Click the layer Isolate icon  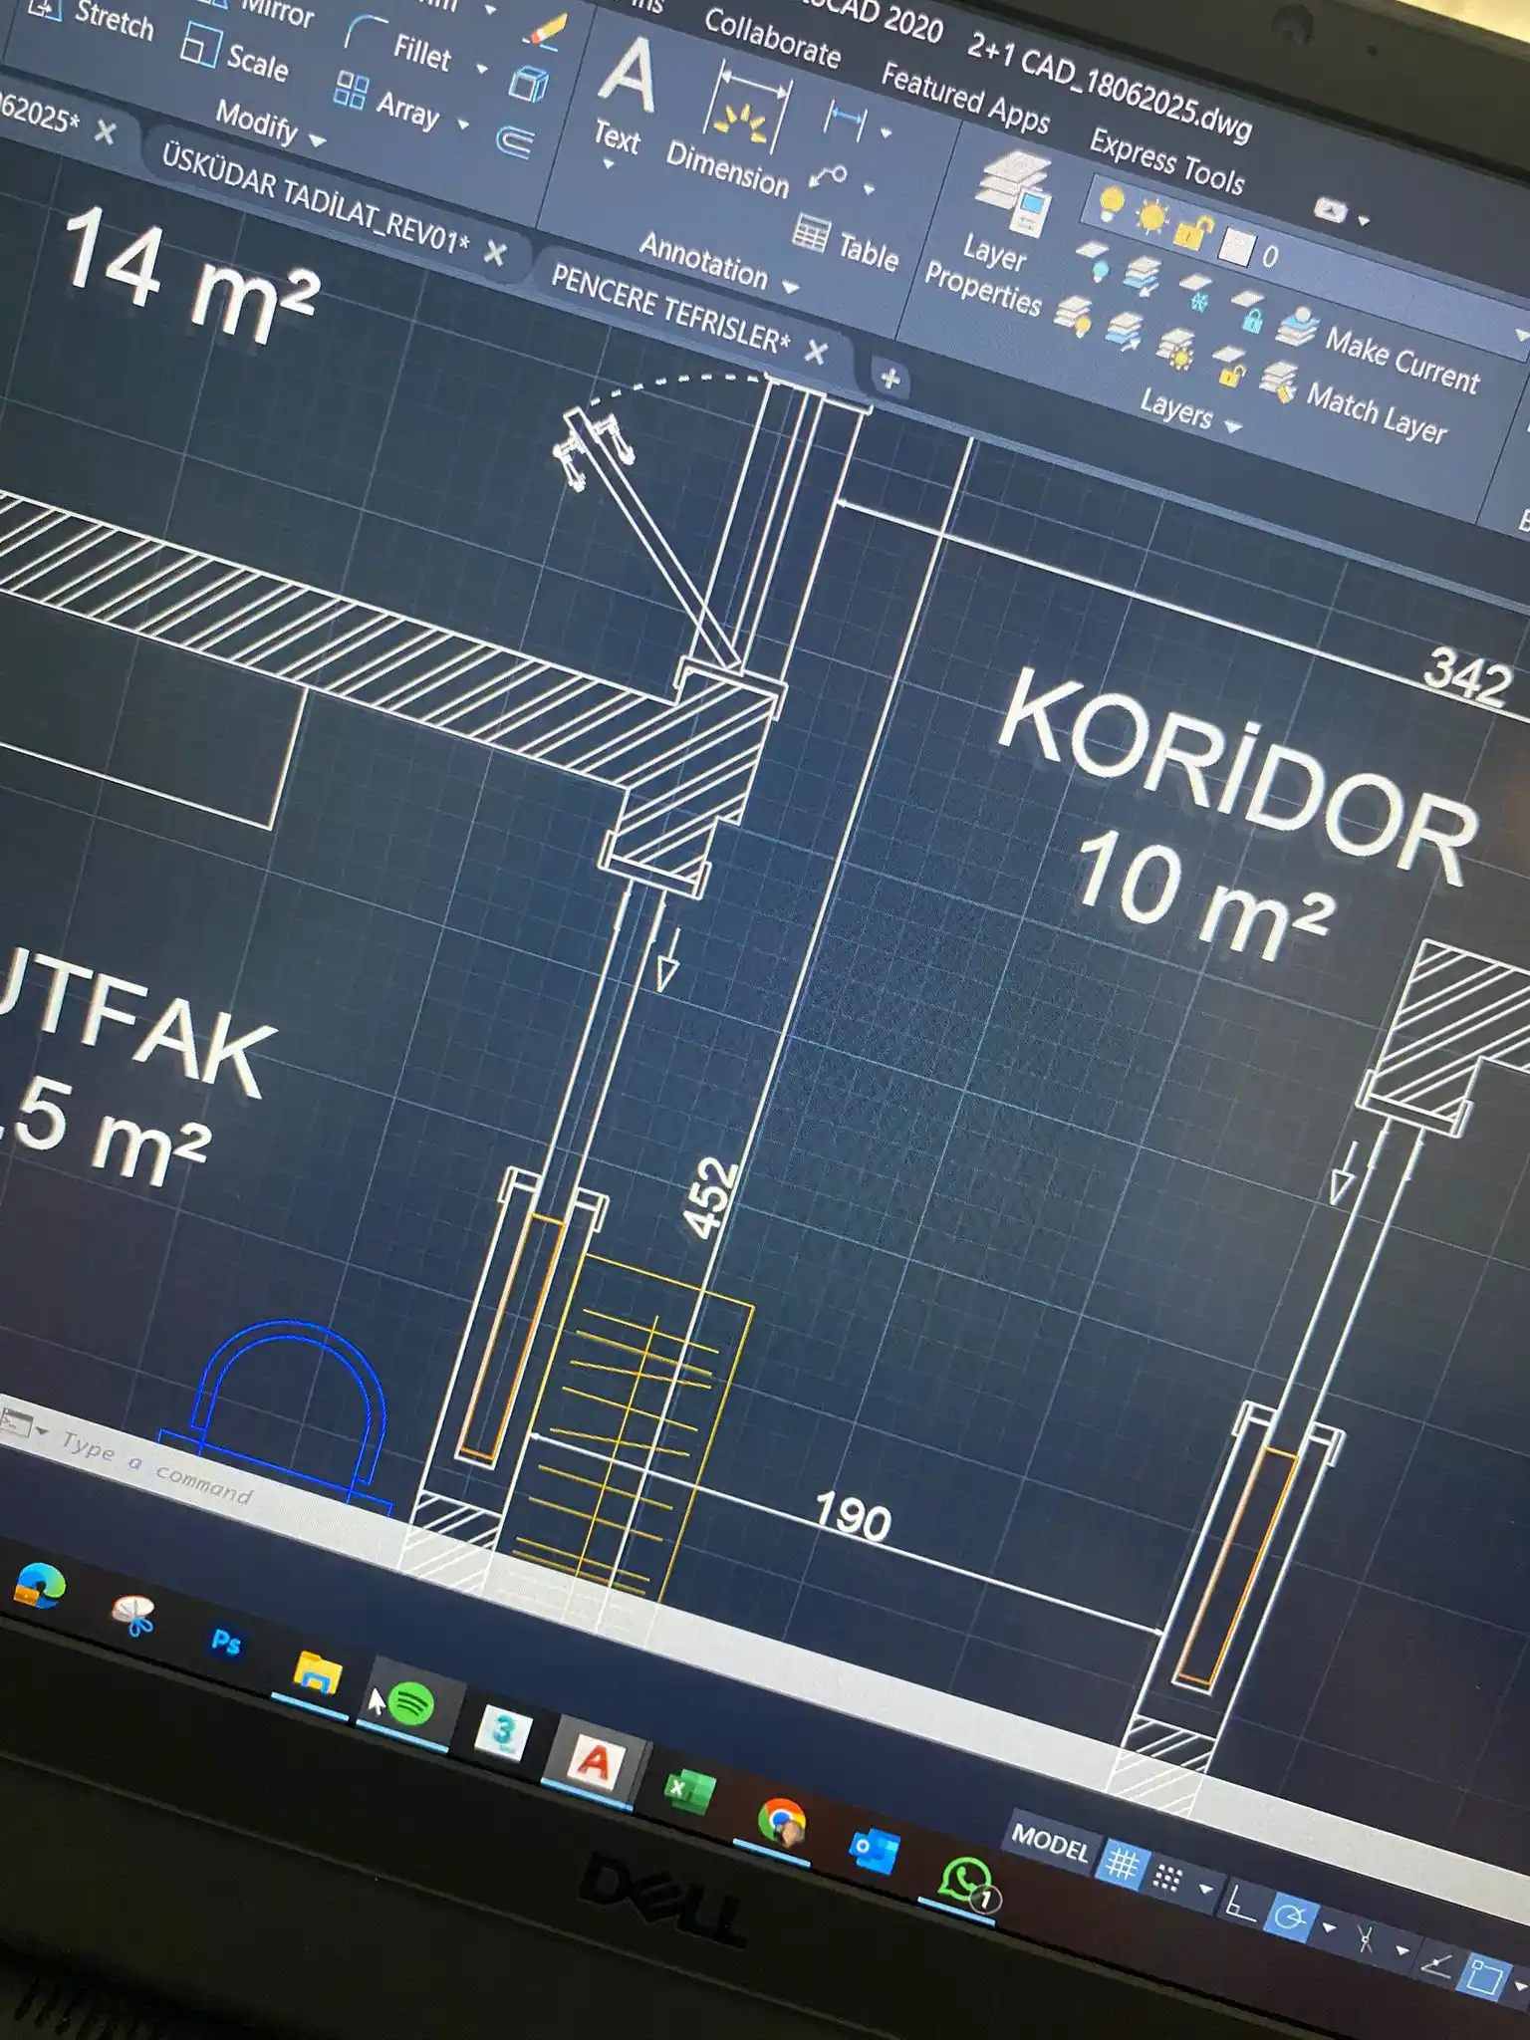pos(1142,275)
